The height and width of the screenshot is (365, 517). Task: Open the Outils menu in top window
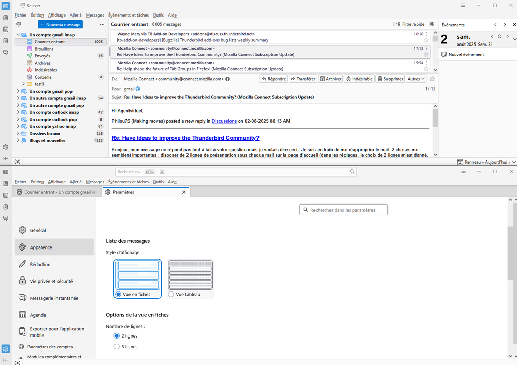tap(158, 15)
